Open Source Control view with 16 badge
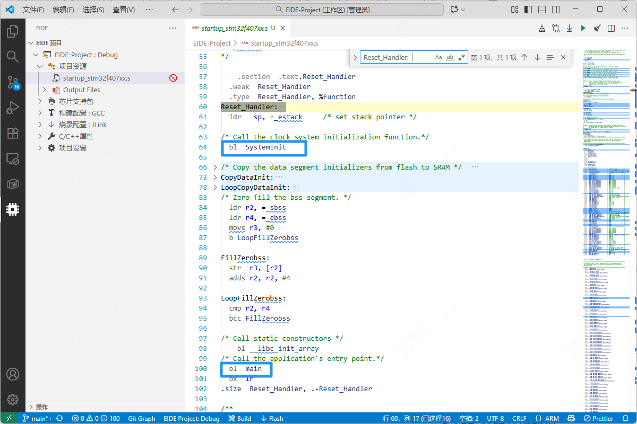The height and width of the screenshot is (424, 637). 12,82
